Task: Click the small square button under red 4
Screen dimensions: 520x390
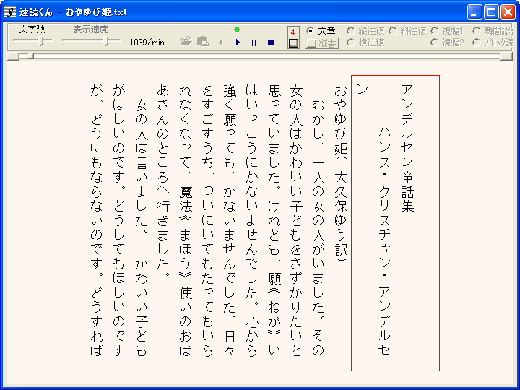Action: (x=293, y=43)
